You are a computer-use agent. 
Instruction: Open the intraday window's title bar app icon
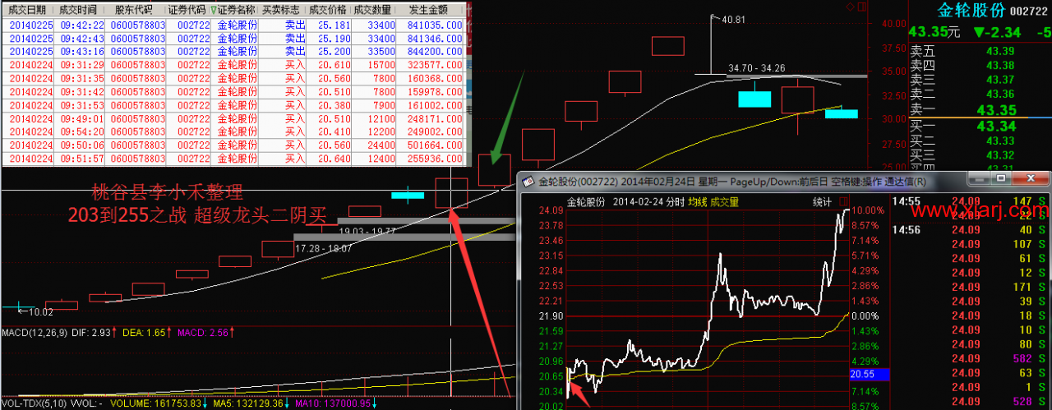click(x=528, y=181)
